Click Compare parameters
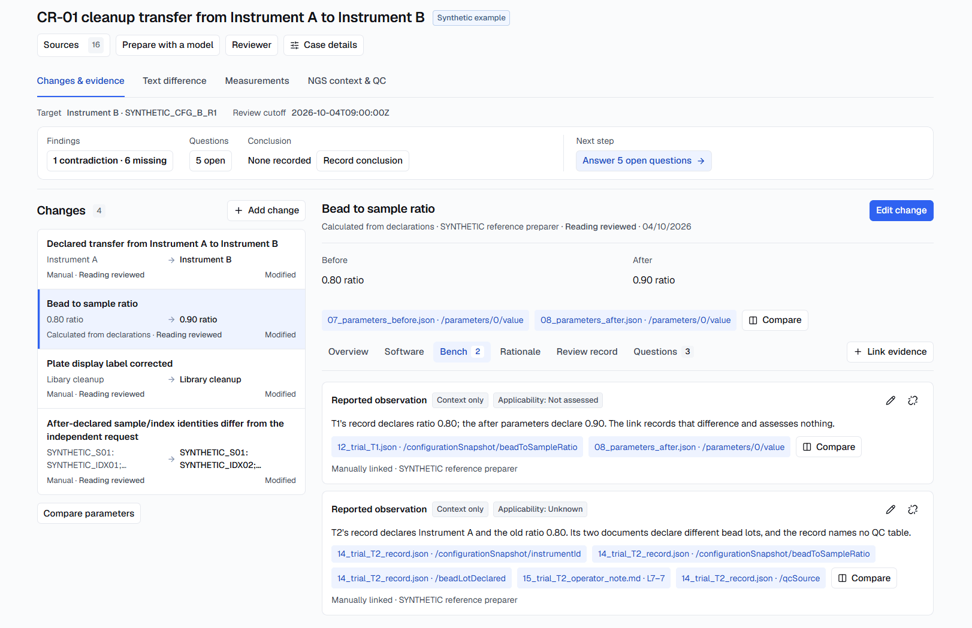The image size is (972, 628). point(89,514)
